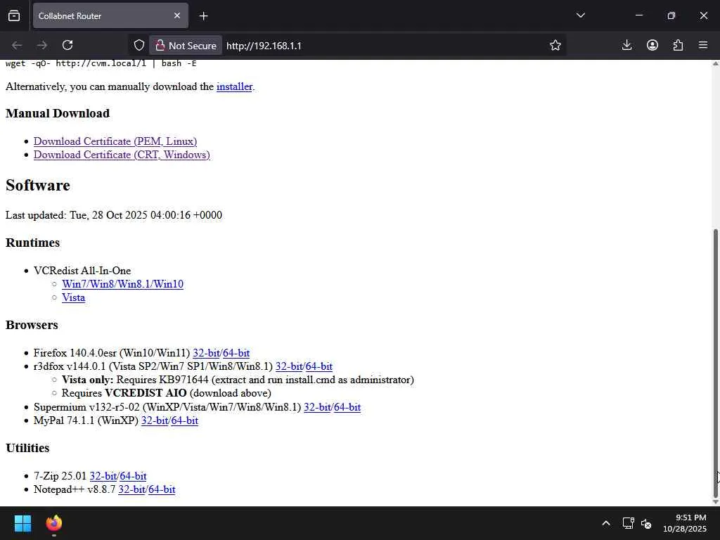The width and height of the screenshot is (720, 540).
Task: Click the Utilities heading
Action: point(27,448)
